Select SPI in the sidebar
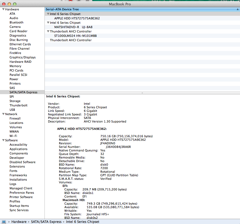Viewport: 240px width, 224px height. pos(11,97)
